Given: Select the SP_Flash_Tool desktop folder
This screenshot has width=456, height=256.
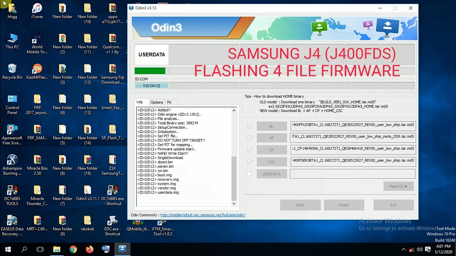Looking at the screenshot, I should pyautogui.click(x=113, y=132).
